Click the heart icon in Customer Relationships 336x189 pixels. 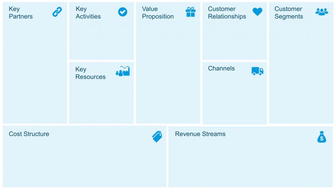pyautogui.click(x=257, y=12)
